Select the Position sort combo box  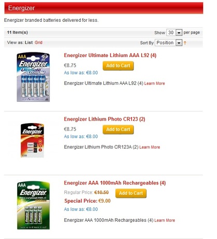click(x=168, y=43)
